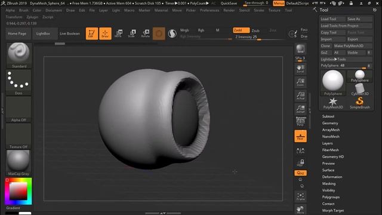Open the Preferences menu
This screenshot has width=382, height=215.
click(210, 11)
